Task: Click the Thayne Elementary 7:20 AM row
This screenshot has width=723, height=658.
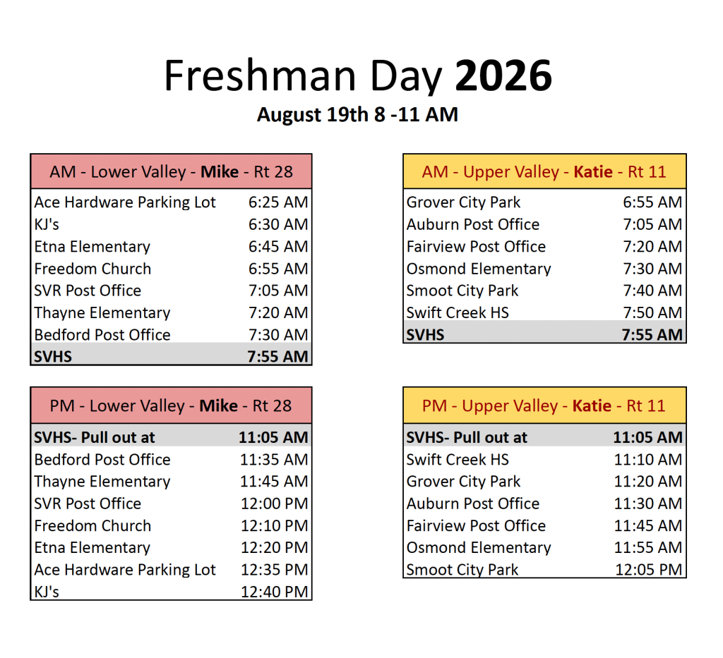Action: (x=171, y=312)
